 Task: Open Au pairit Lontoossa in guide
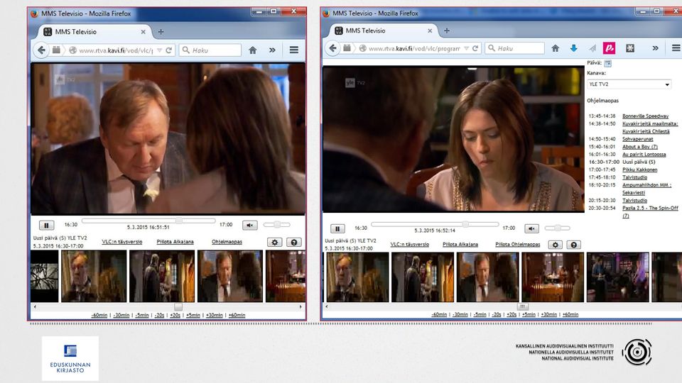[x=644, y=155]
